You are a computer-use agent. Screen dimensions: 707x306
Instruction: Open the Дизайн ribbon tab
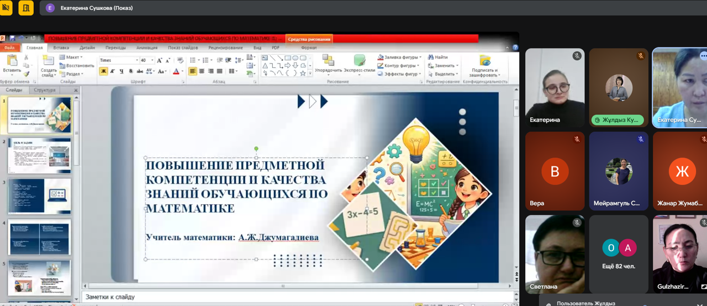pyautogui.click(x=87, y=48)
